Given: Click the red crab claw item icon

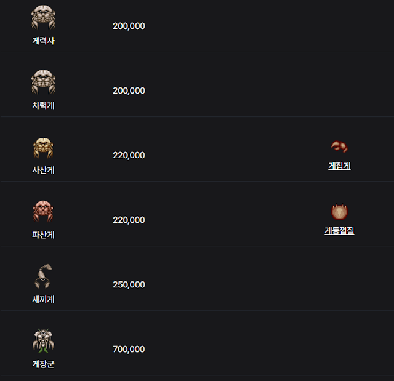Looking at the screenshot, I should click(x=339, y=146).
